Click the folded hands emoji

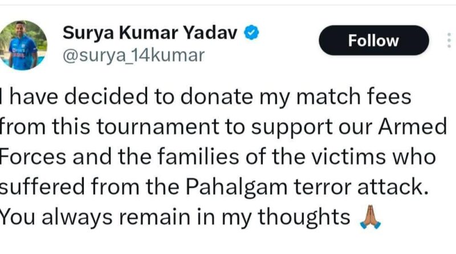pos(367,217)
